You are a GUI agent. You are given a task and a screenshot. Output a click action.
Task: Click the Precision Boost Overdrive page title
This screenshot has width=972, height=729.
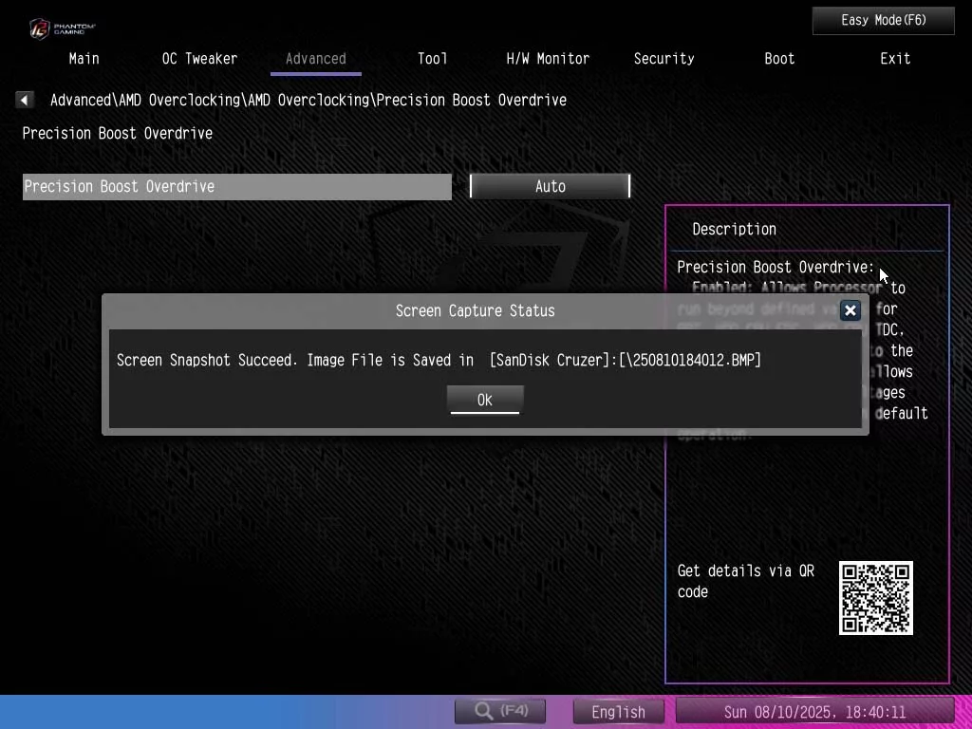tap(117, 133)
